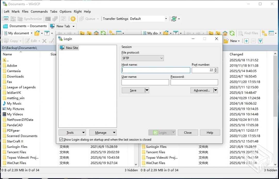Open the Manage dropdown menu
The image size is (279, 179).
103,132
